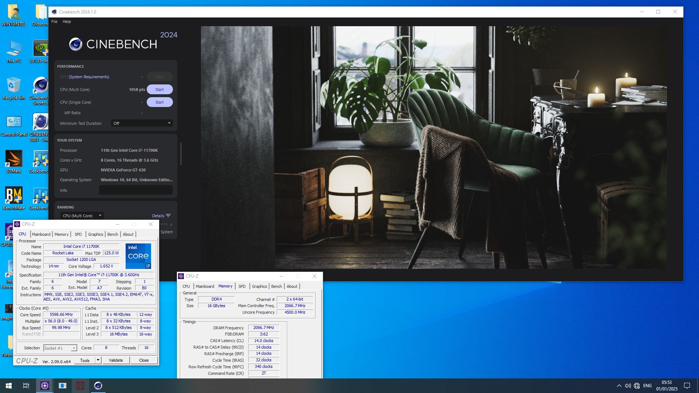Click the 1058 pts multi core score
The width and height of the screenshot is (699, 393).
click(x=137, y=90)
